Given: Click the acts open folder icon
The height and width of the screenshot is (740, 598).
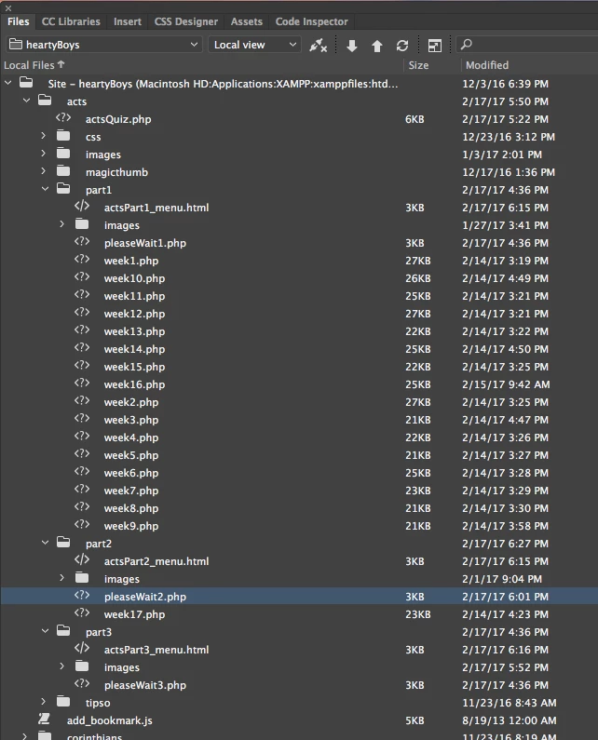Looking at the screenshot, I should [x=45, y=100].
